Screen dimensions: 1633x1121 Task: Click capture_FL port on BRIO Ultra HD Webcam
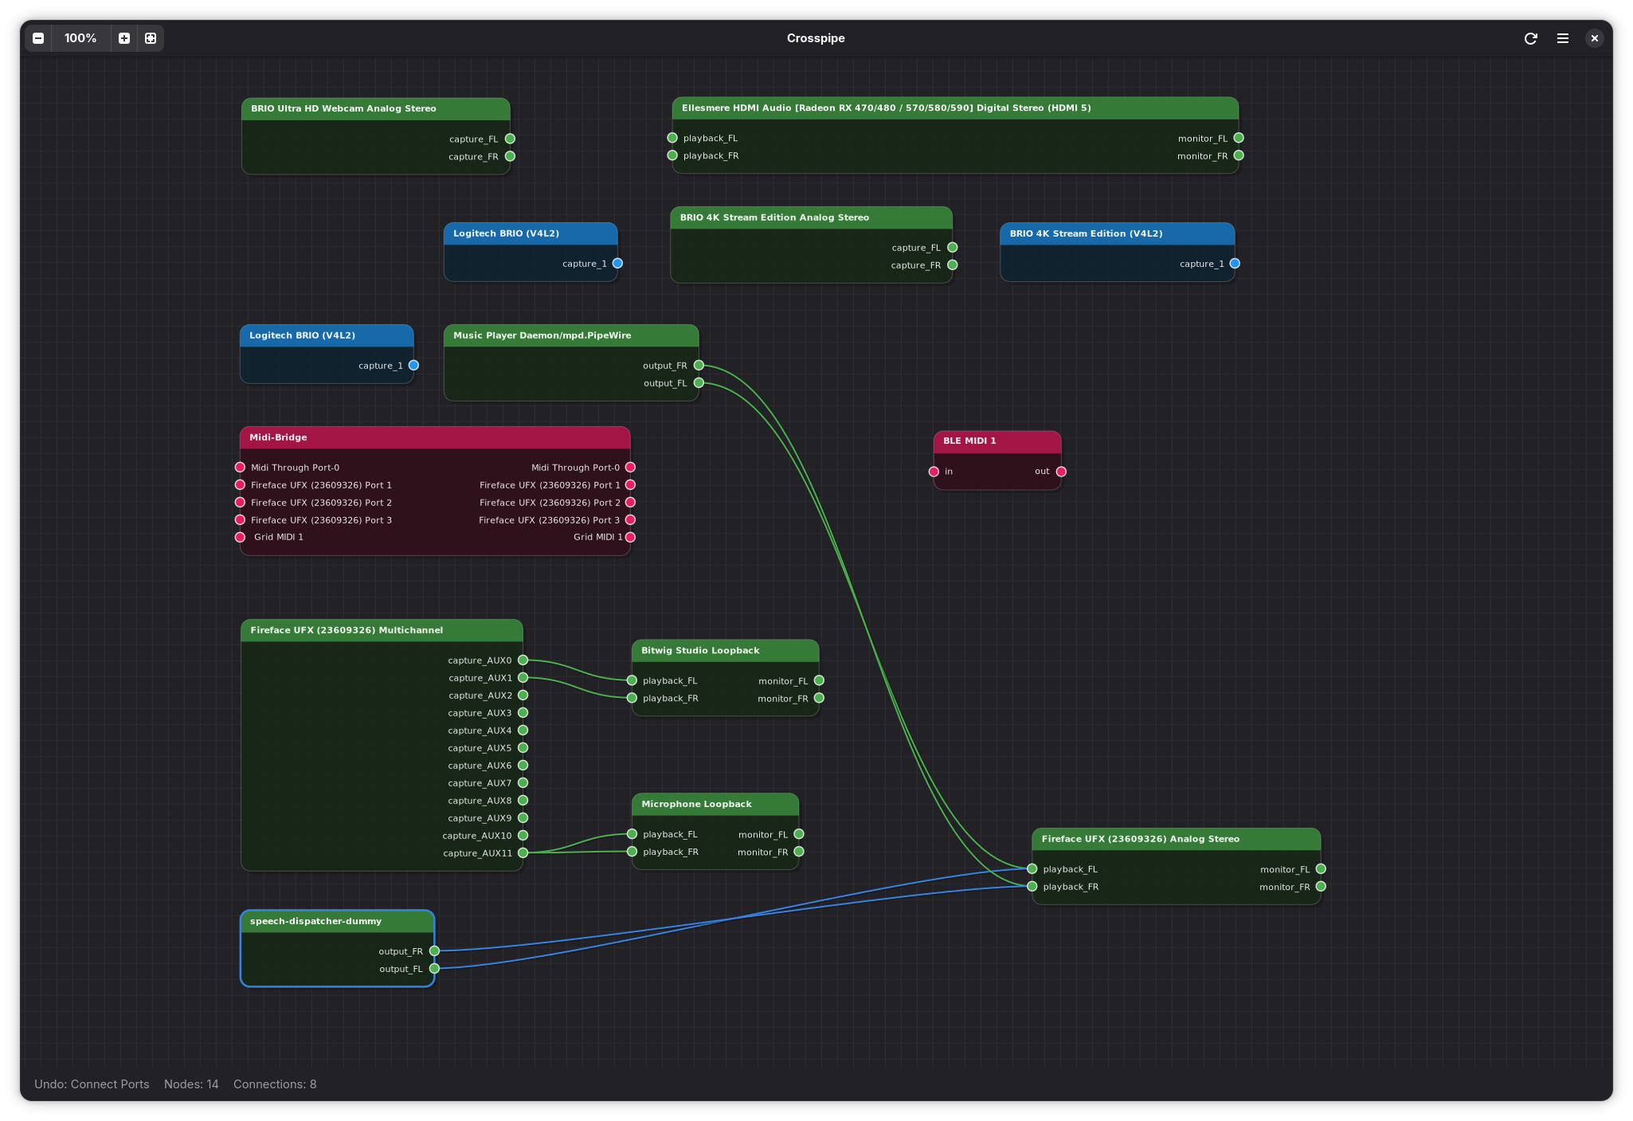[x=510, y=139]
